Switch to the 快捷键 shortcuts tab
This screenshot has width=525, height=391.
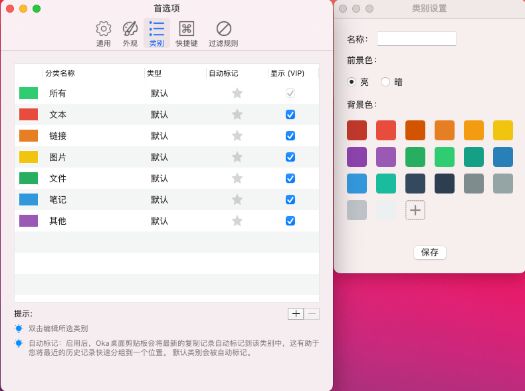coord(187,33)
